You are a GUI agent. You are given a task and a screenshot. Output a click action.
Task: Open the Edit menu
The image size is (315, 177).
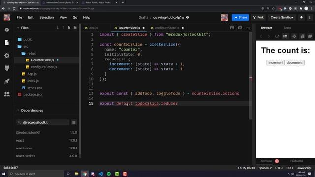tap(31, 18)
